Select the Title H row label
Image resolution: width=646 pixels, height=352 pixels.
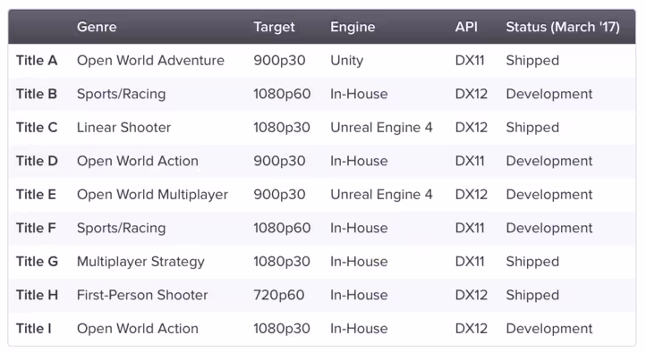(37, 295)
